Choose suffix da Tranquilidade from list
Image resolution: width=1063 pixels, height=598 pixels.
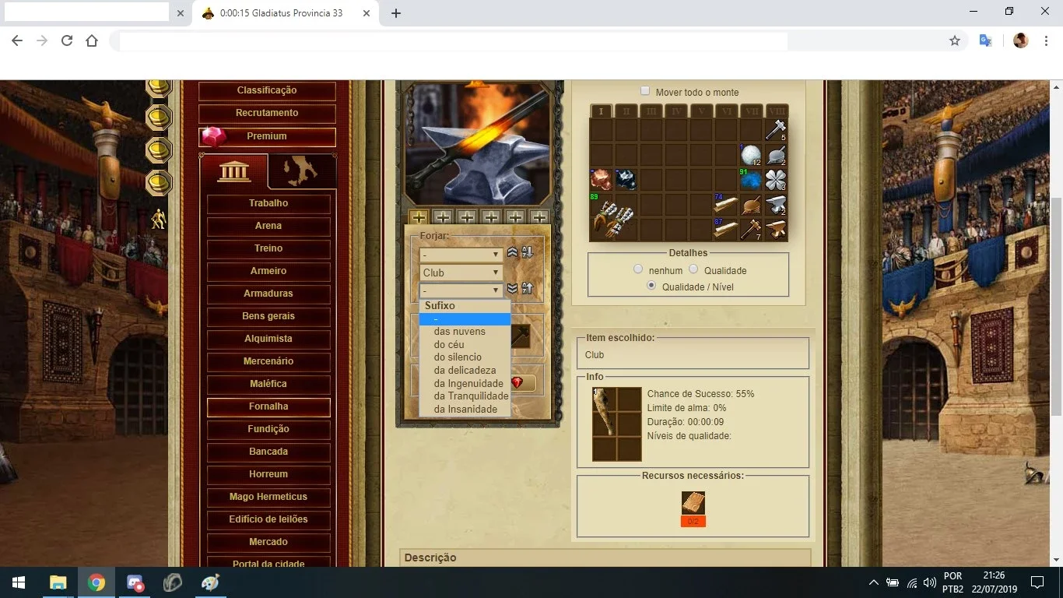tap(465, 396)
